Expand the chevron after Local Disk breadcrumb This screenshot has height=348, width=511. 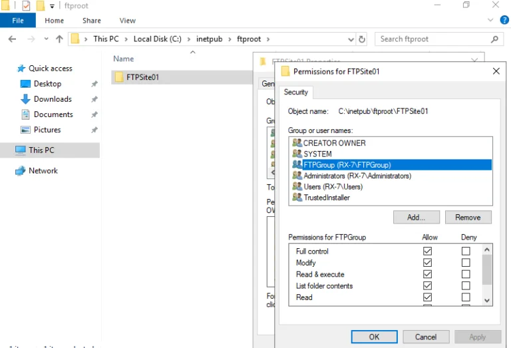coord(189,39)
